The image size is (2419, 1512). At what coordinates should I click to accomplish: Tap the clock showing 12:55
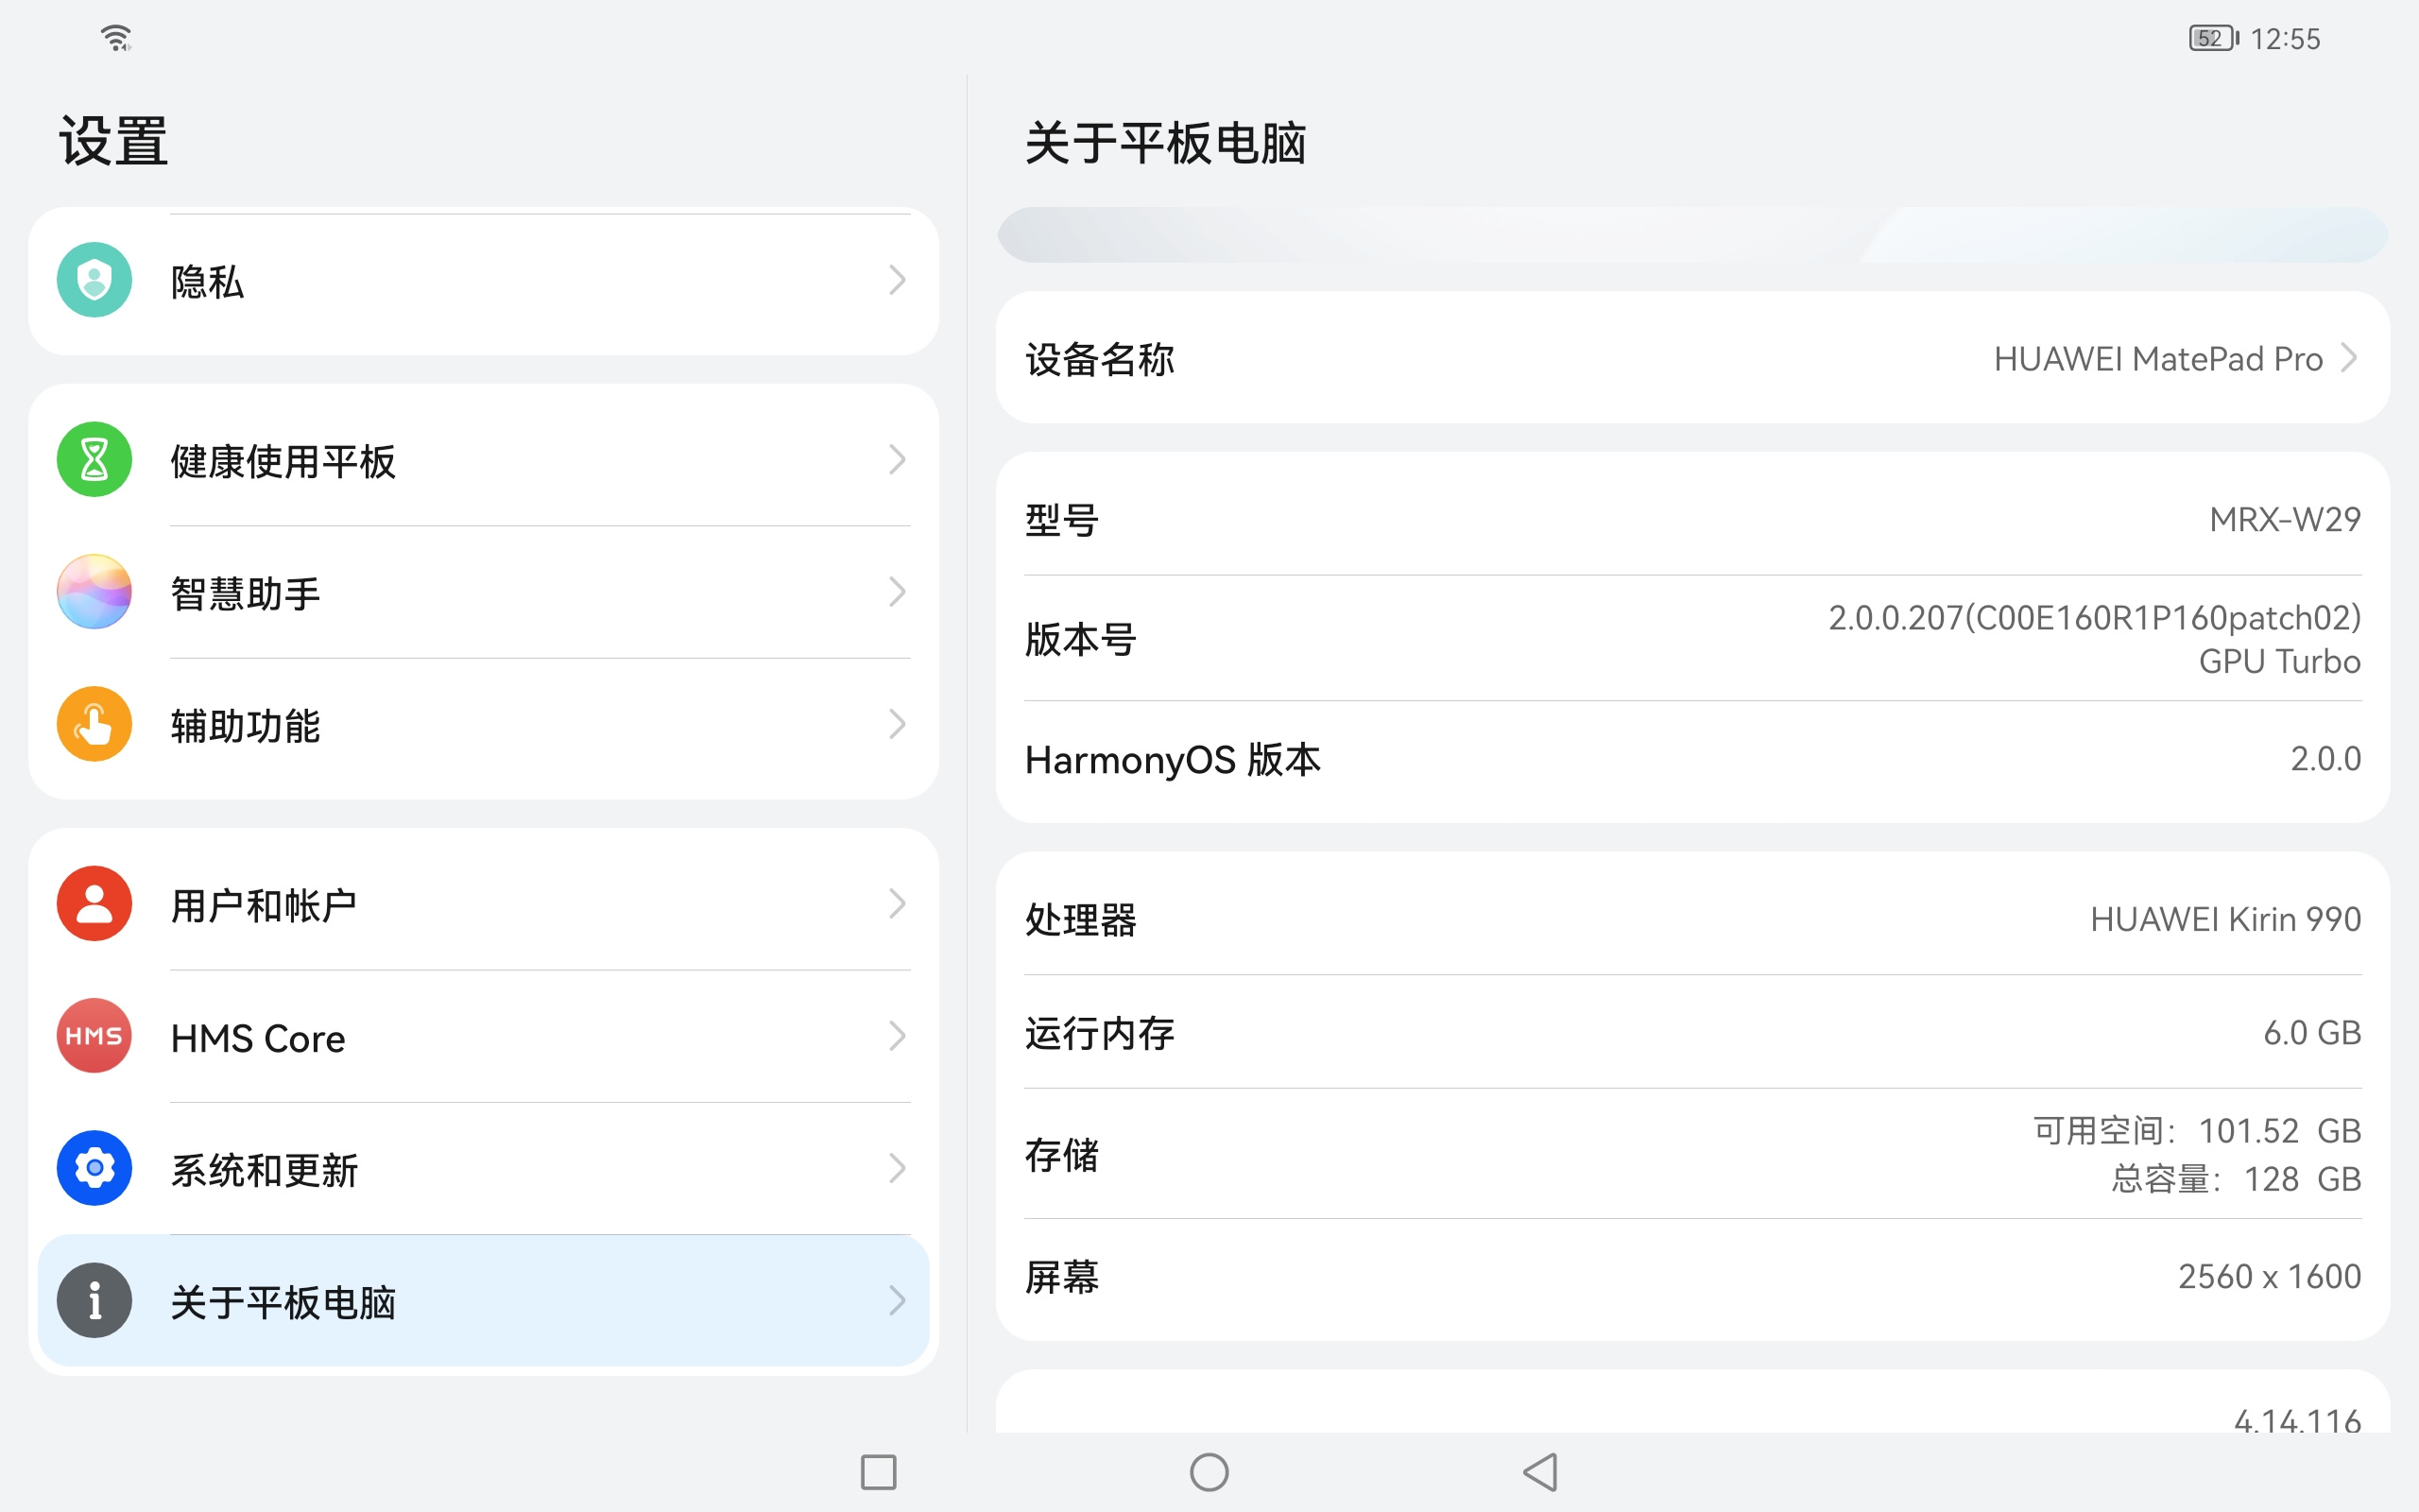[x=2285, y=39]
